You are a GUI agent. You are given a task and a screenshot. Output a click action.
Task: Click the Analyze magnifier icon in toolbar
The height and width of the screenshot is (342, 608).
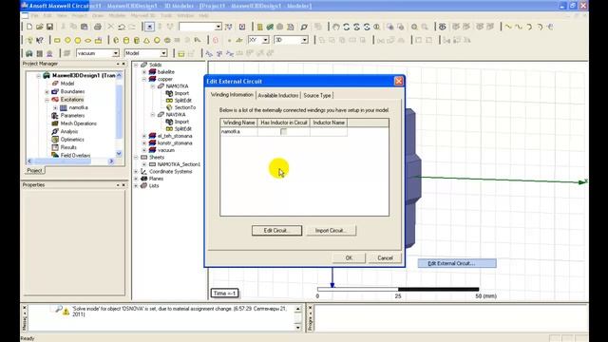pyautogui.click(x=304, y=27)
